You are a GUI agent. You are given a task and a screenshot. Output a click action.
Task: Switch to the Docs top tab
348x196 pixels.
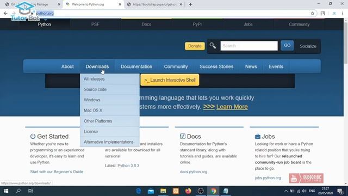point(146,24)
